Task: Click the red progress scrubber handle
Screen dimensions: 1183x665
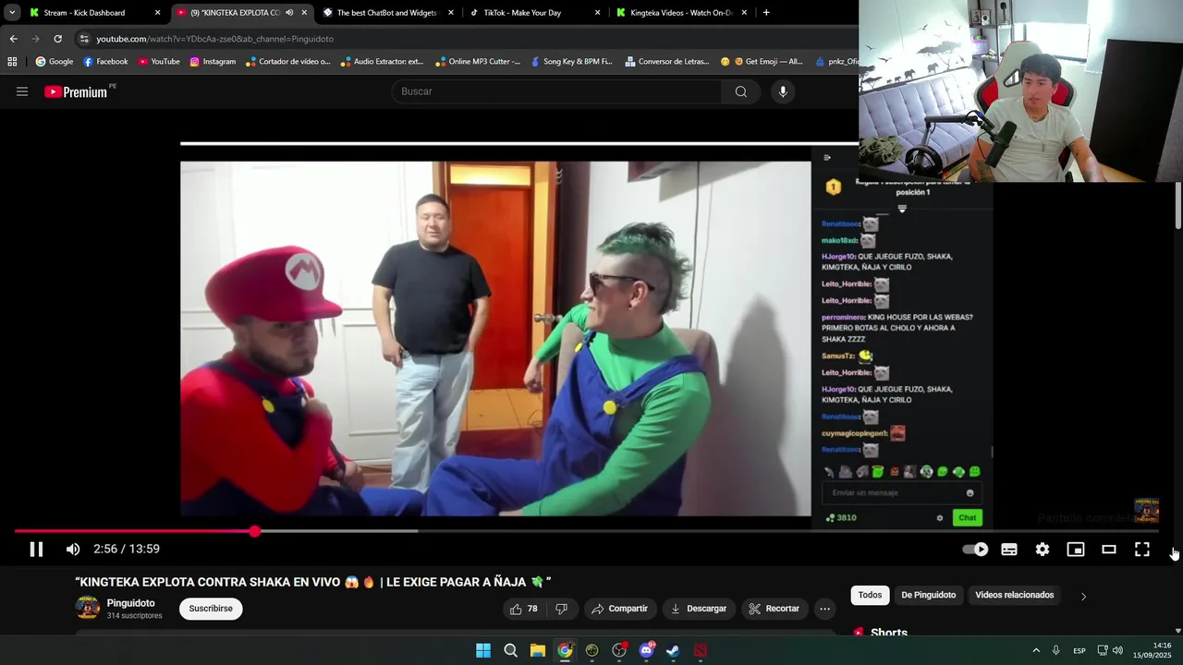Action: 254,531
